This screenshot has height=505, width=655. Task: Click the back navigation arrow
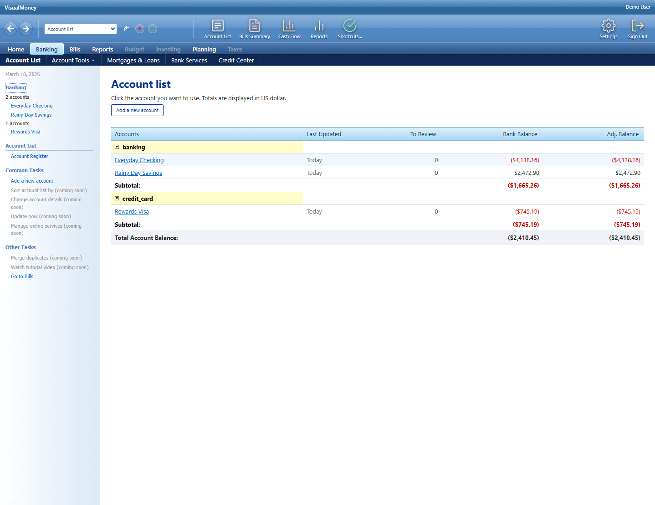[x=10, y=29]
